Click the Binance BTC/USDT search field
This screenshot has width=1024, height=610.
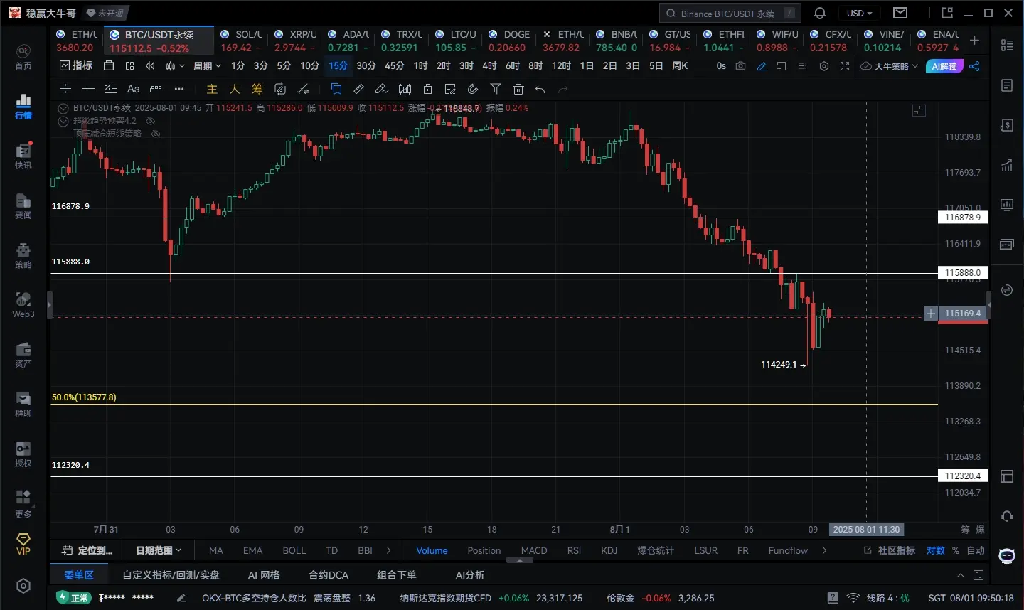click(730, 13)
